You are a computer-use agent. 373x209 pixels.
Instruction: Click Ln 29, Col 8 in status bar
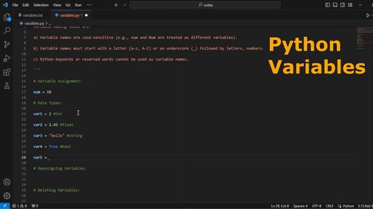(x=280, y=206)
